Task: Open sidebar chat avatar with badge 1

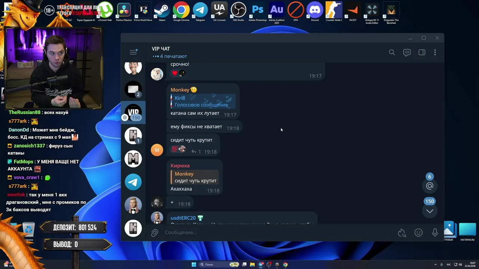Action: point(133,136)
